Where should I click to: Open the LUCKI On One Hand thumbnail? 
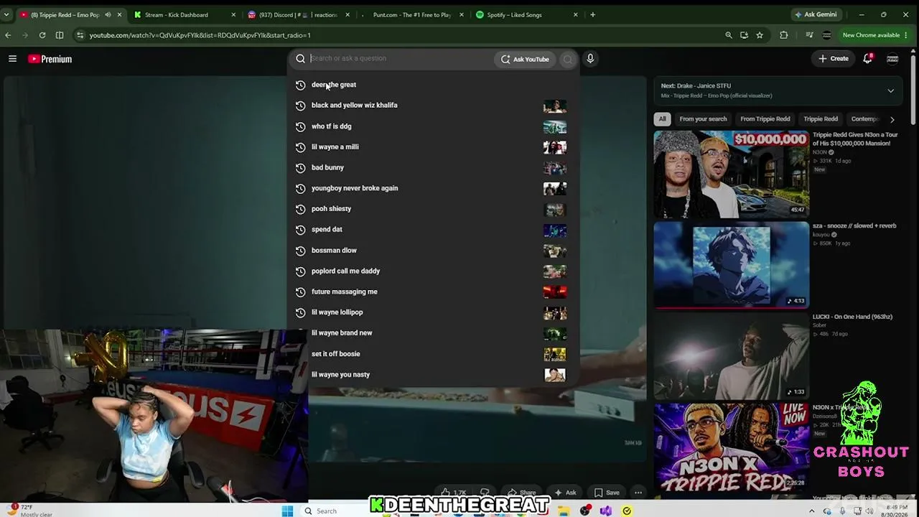tap(731, 356)
